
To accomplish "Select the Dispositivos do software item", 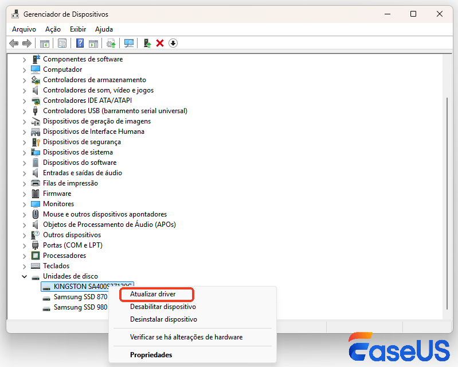I will coord(80,163).
